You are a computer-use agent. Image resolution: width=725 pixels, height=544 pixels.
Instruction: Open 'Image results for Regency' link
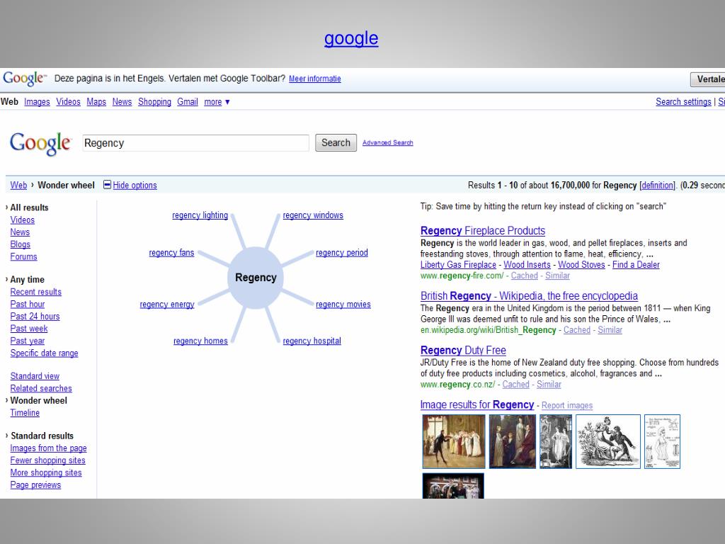tap(477, 404)
